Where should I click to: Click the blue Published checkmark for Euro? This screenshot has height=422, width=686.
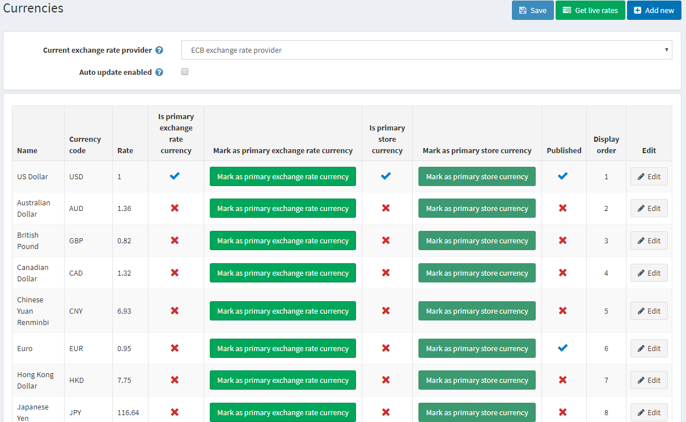(x=562, y=348)
